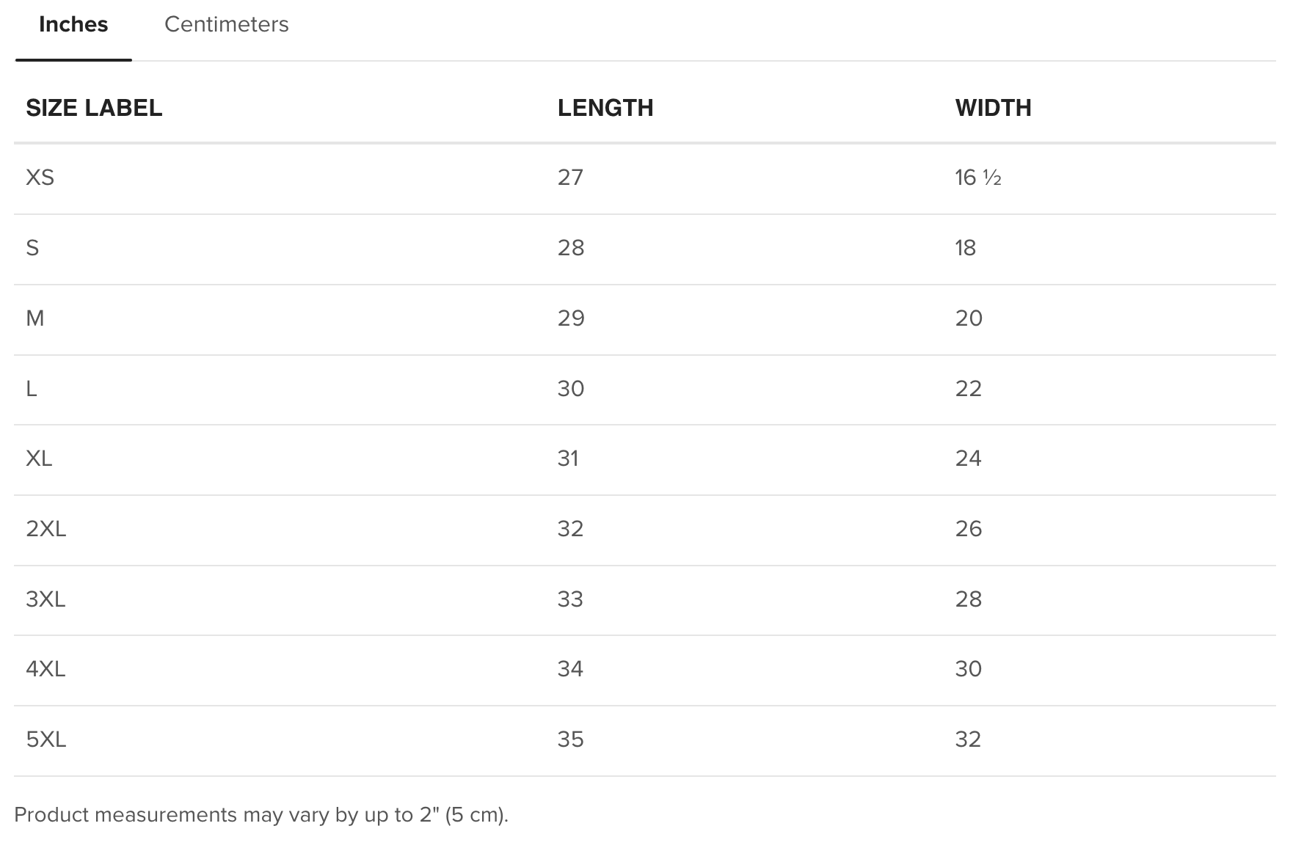Viewport: 1293px width, 848px height.
Task: Select the M size row label
Action: (35, 318)
